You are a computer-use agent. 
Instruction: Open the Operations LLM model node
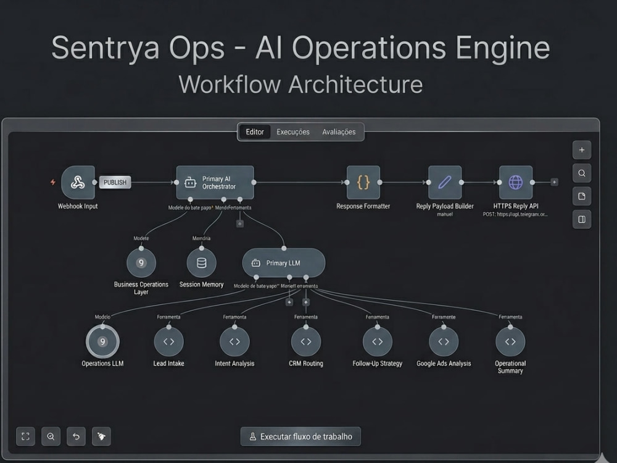[x=102, y=341]
